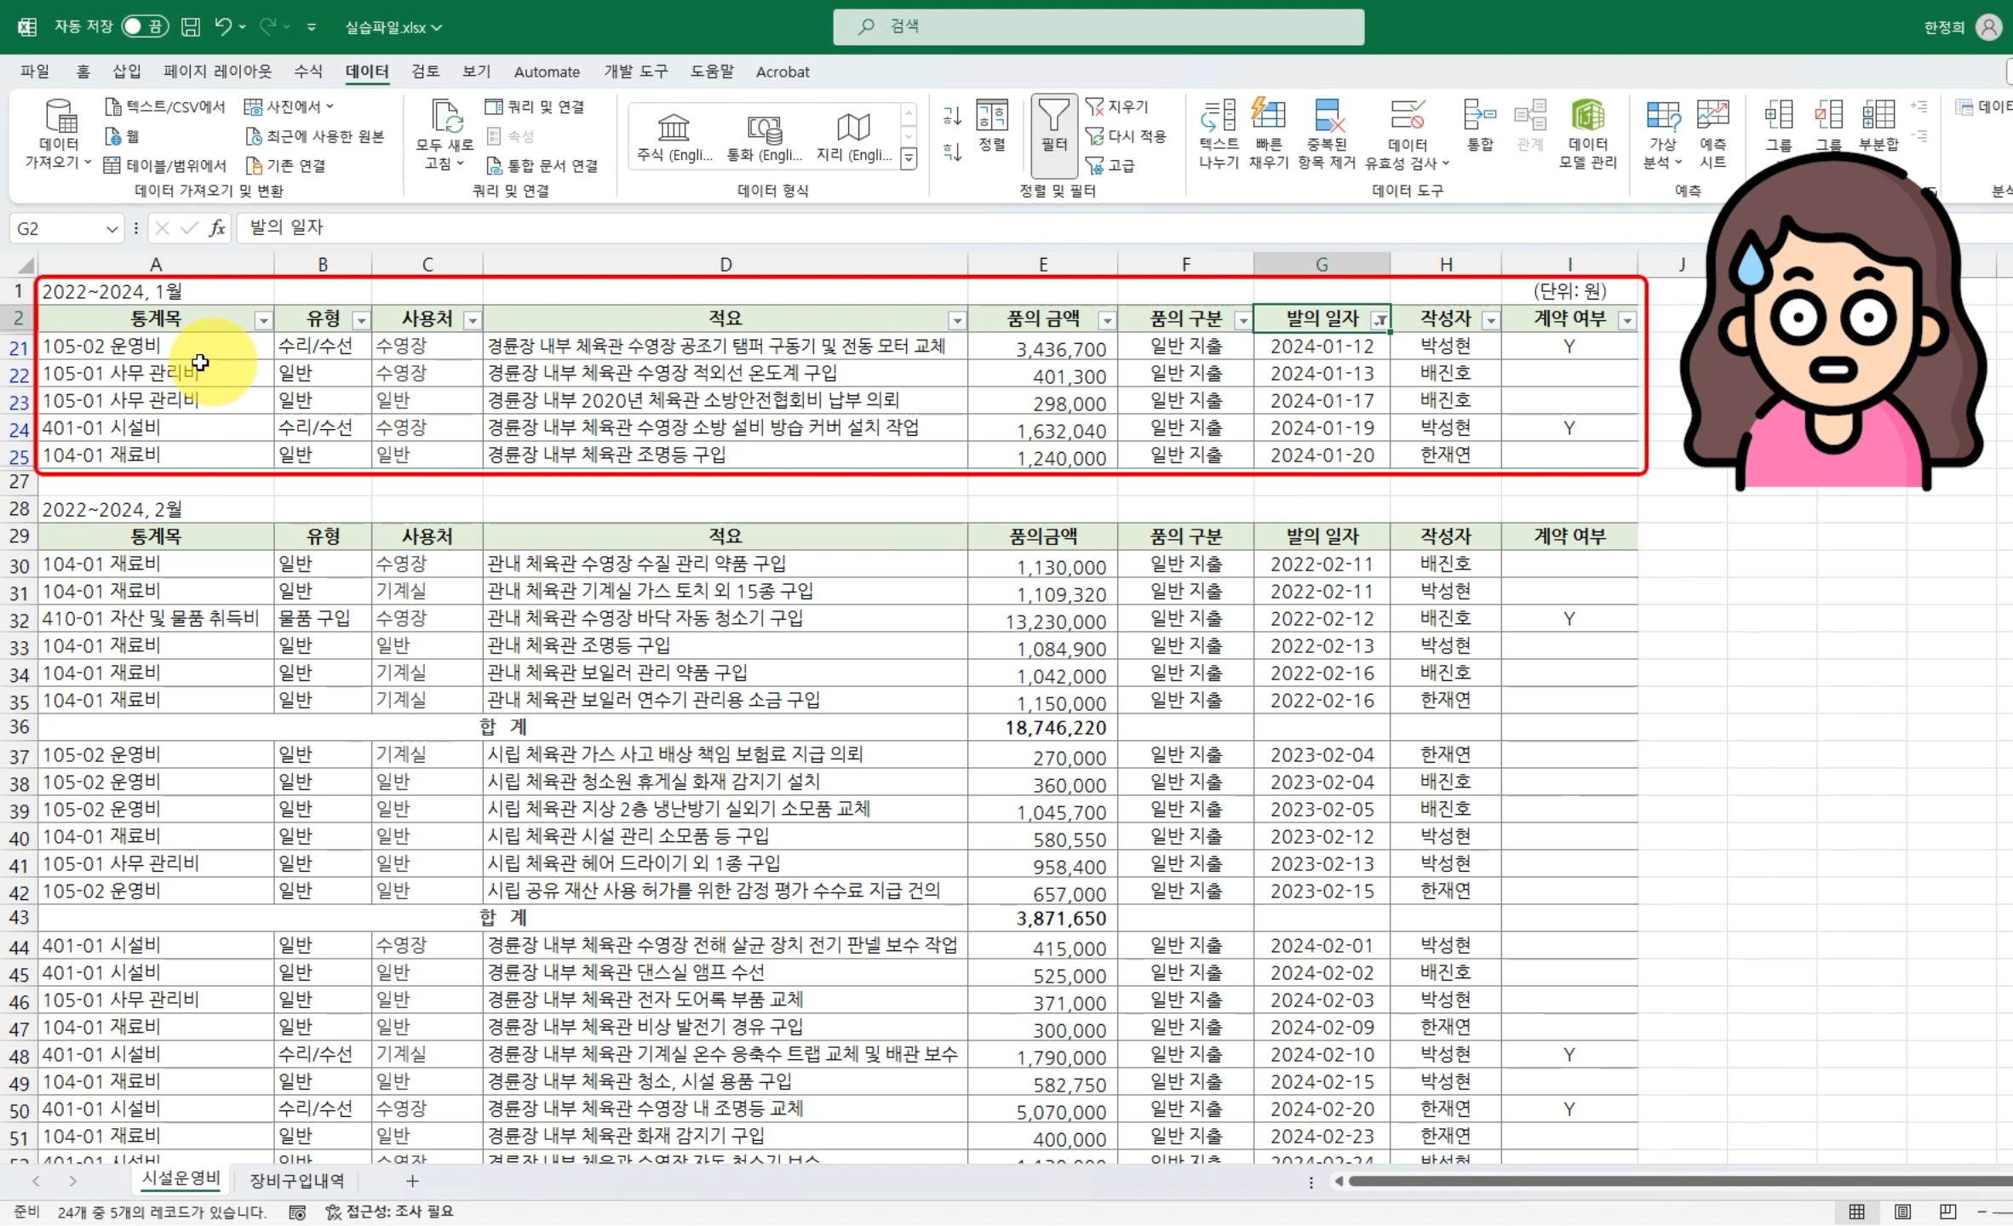Switch to the 장비구입내역 sheet tab
Image resolution: width=2013 pixels, height=1226 pixels.
click(x=296, y=1181)
